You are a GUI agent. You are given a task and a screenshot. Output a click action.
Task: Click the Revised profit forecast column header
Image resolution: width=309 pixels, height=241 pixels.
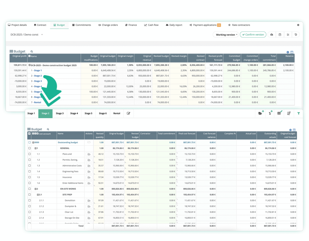[x=215, y=58]
